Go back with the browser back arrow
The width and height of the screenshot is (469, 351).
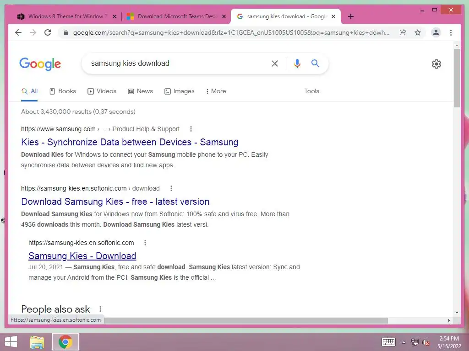pyautogui.click(x=18, y=32)
